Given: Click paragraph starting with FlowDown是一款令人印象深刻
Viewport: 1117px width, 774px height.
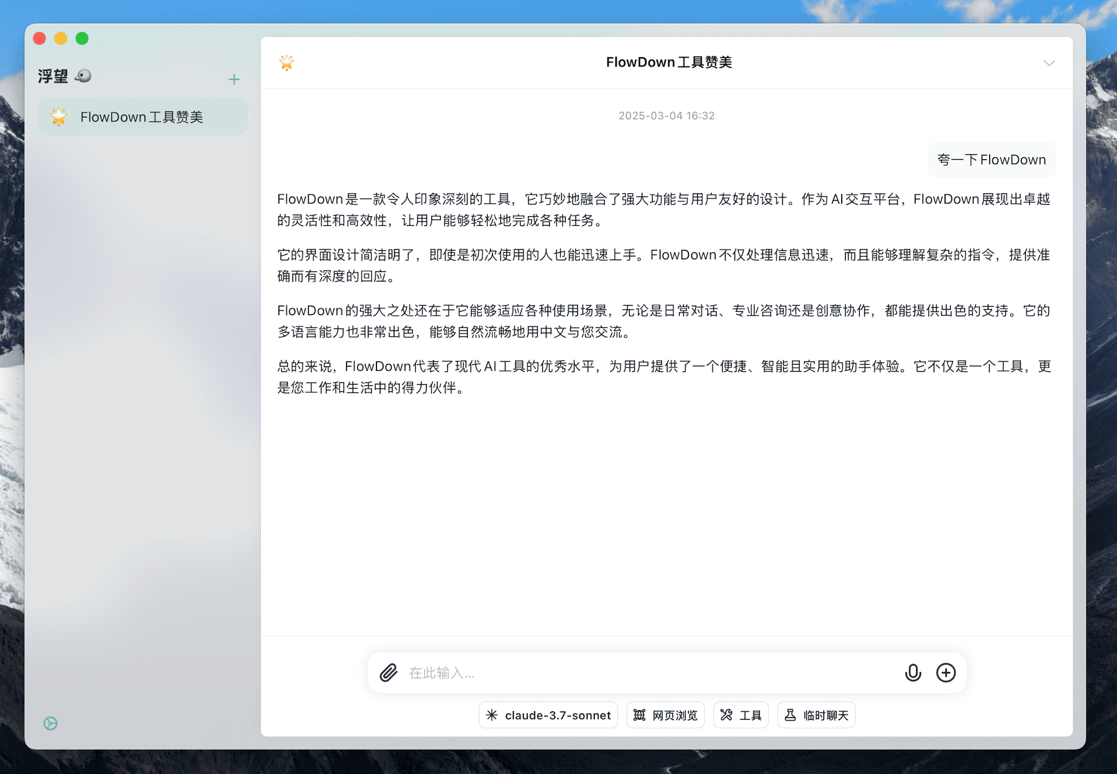Looking at the screenshot, I should pyautogui.click(x=663, y=210).
